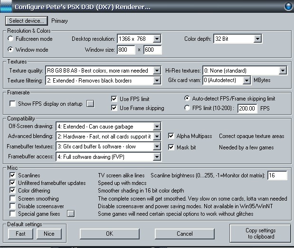The height and width of the screenshot is (248, 294).
Task: Click FPS limit value field 200.00
Action: pos(247,109)
